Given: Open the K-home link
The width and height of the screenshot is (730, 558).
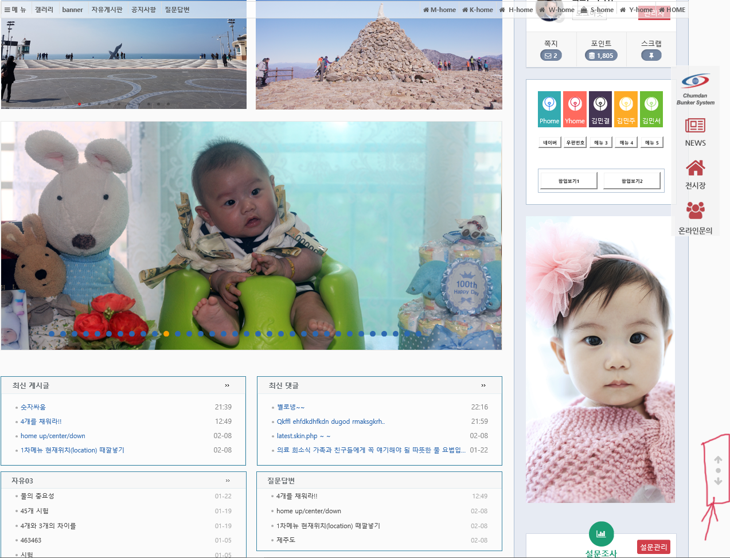Looking at the screenshot, I should [478, 10].
